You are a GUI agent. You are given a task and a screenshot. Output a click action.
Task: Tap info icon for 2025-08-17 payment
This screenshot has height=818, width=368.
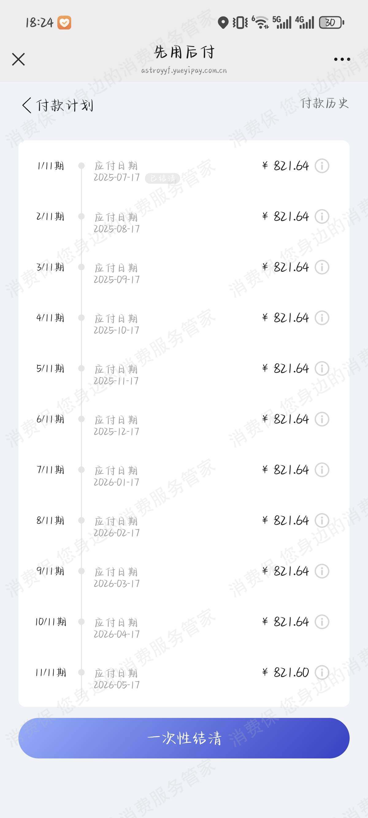tap(322, 216)
